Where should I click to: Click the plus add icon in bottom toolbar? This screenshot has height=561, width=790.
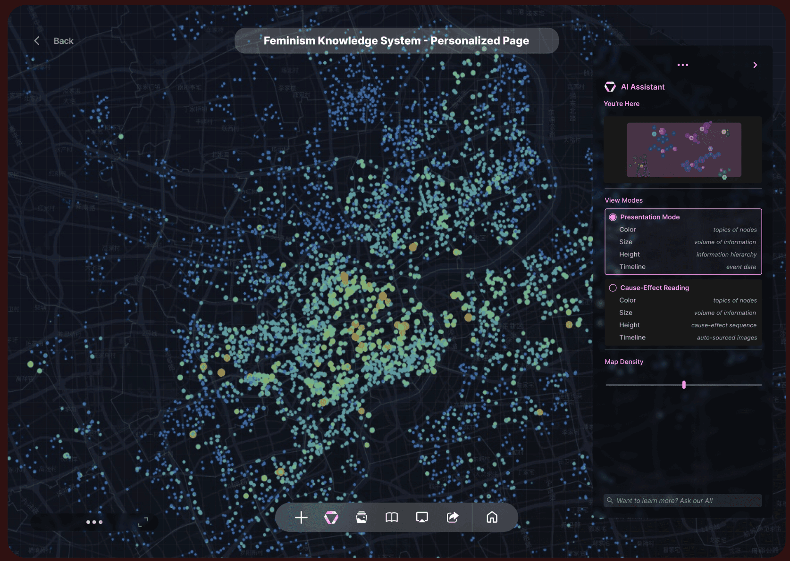[301, 518]
